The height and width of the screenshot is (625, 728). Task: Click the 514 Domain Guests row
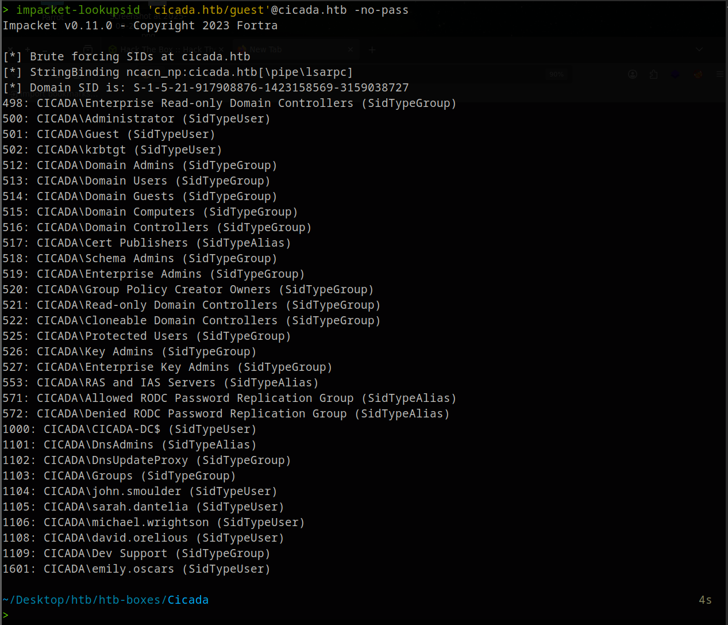click(140, 196)
